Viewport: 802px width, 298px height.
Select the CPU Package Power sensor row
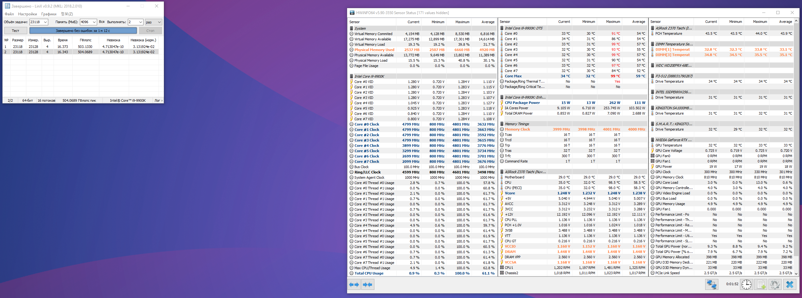572,103
